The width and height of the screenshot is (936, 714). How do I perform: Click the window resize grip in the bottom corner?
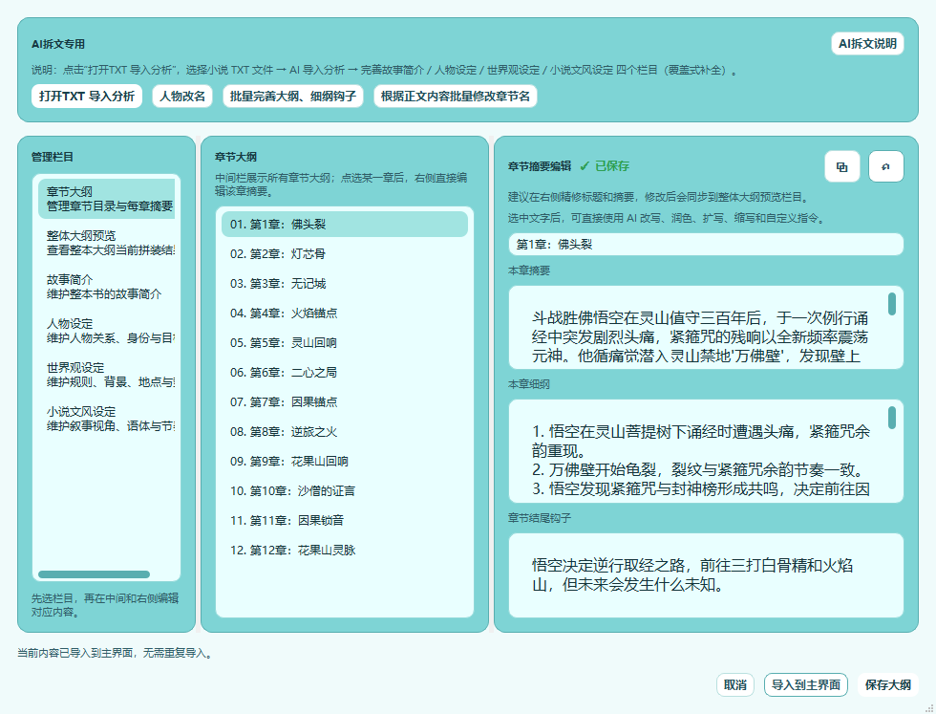point(928,708)
